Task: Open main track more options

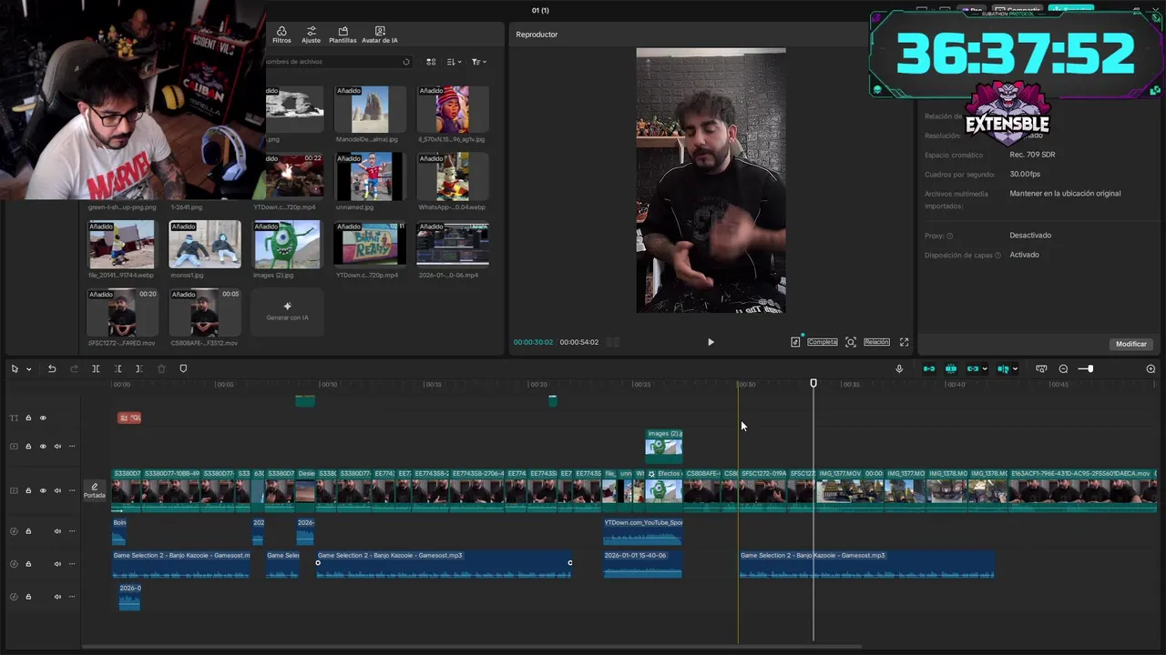Action: point(72,490)
